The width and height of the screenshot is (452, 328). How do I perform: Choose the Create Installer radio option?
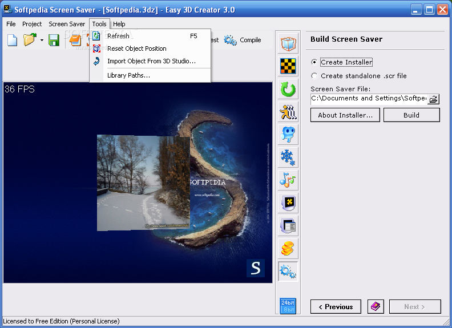(x=342, y=62)
